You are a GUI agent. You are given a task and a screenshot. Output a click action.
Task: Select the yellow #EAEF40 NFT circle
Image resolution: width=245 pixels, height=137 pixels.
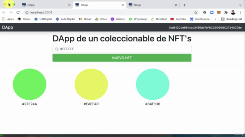pos(91,84)
